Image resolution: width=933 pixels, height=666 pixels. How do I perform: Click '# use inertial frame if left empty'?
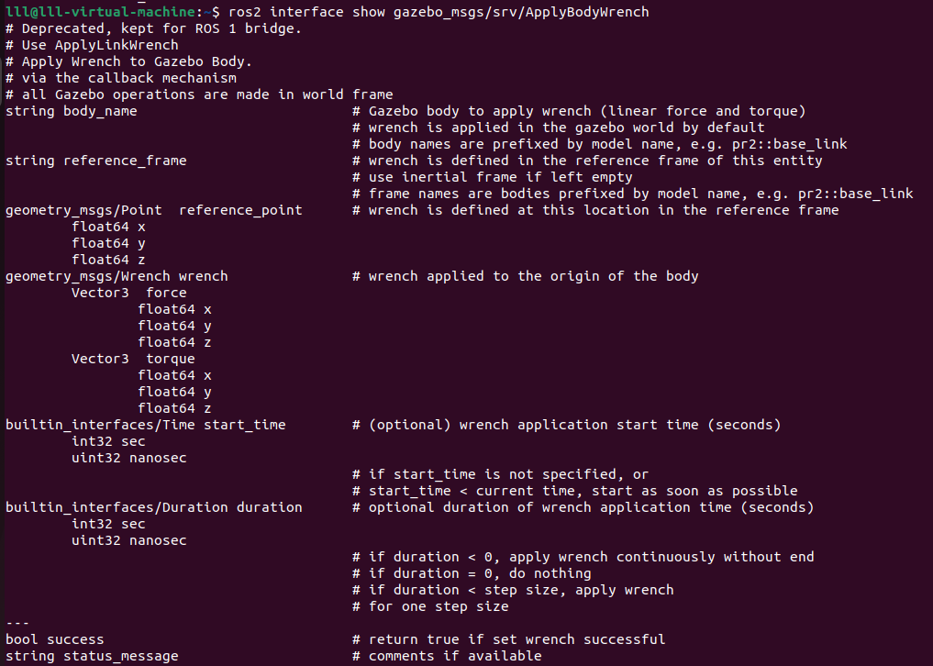pyautogui.click(x=492, y=177)
